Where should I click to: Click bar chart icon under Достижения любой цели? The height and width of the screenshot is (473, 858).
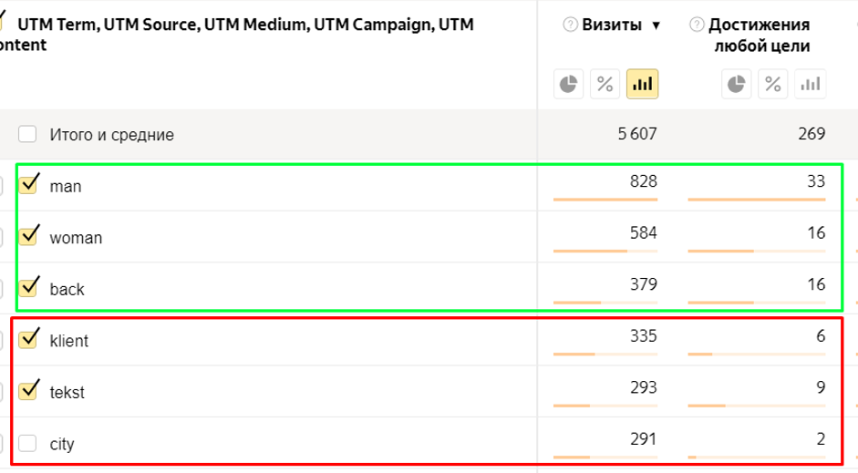point(810,84)
